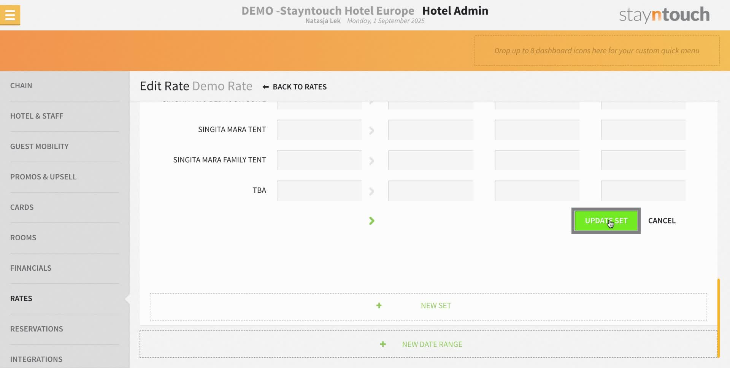Click the Singita Mara Family Tent label

point(219,160)
